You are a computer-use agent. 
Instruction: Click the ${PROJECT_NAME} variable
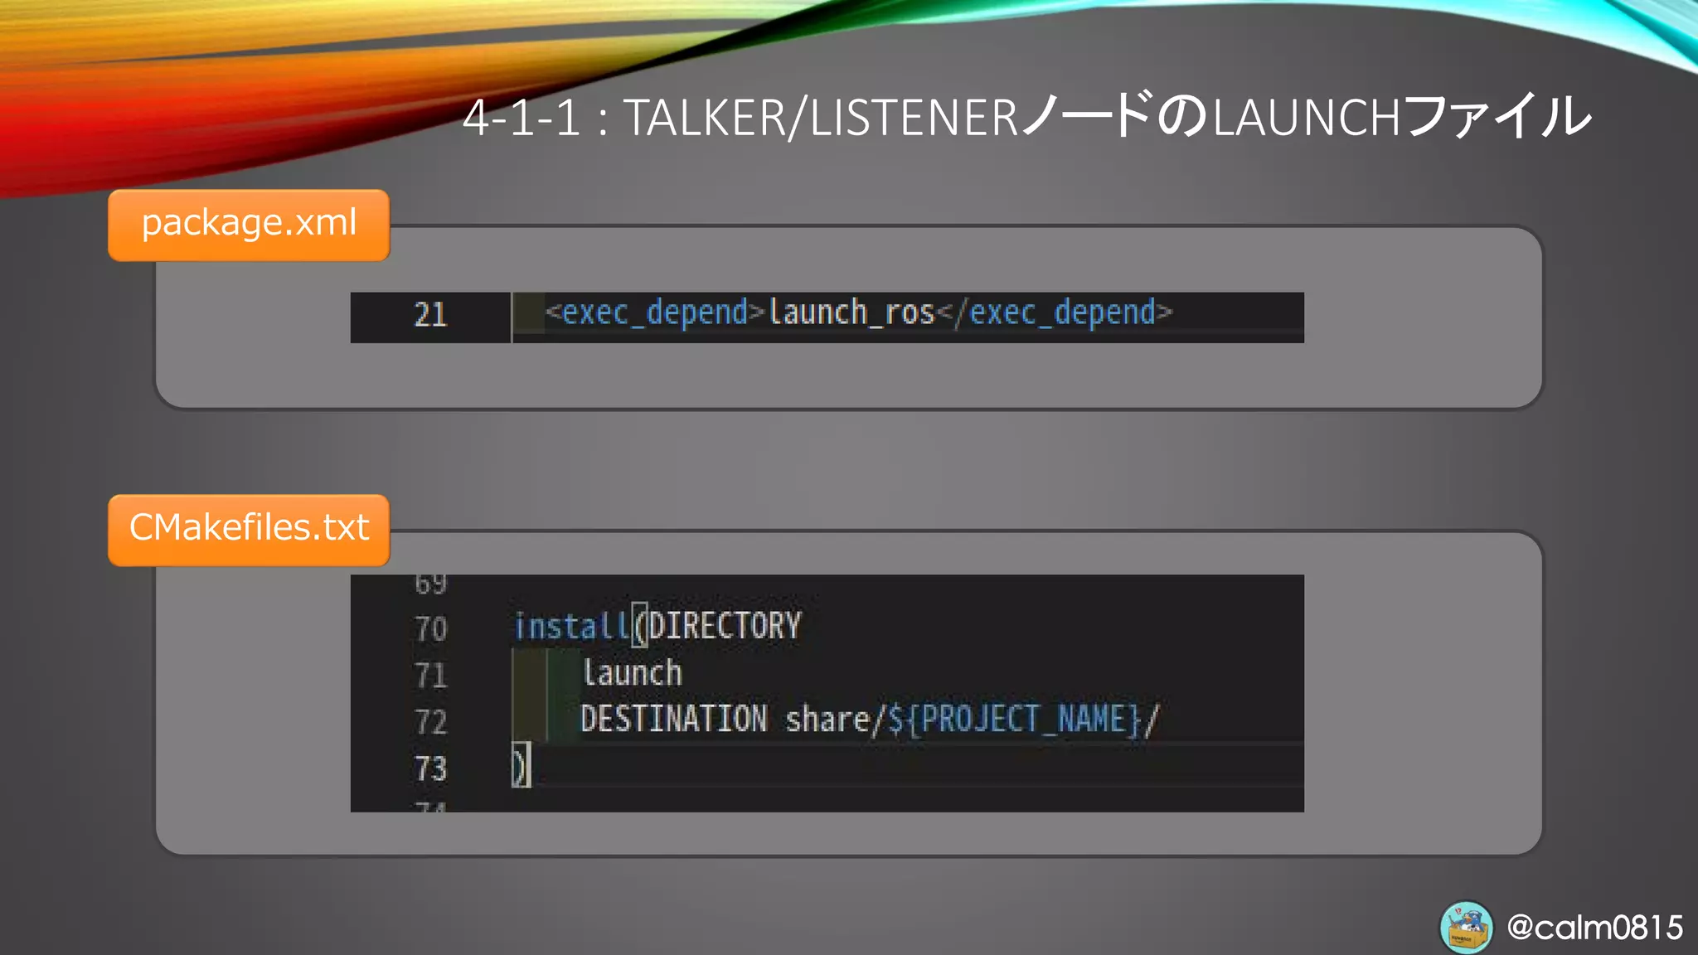(x=1016, y=719)
